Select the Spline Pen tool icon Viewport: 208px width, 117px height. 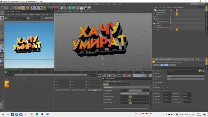pyautogui.click(x=66, y=8)
